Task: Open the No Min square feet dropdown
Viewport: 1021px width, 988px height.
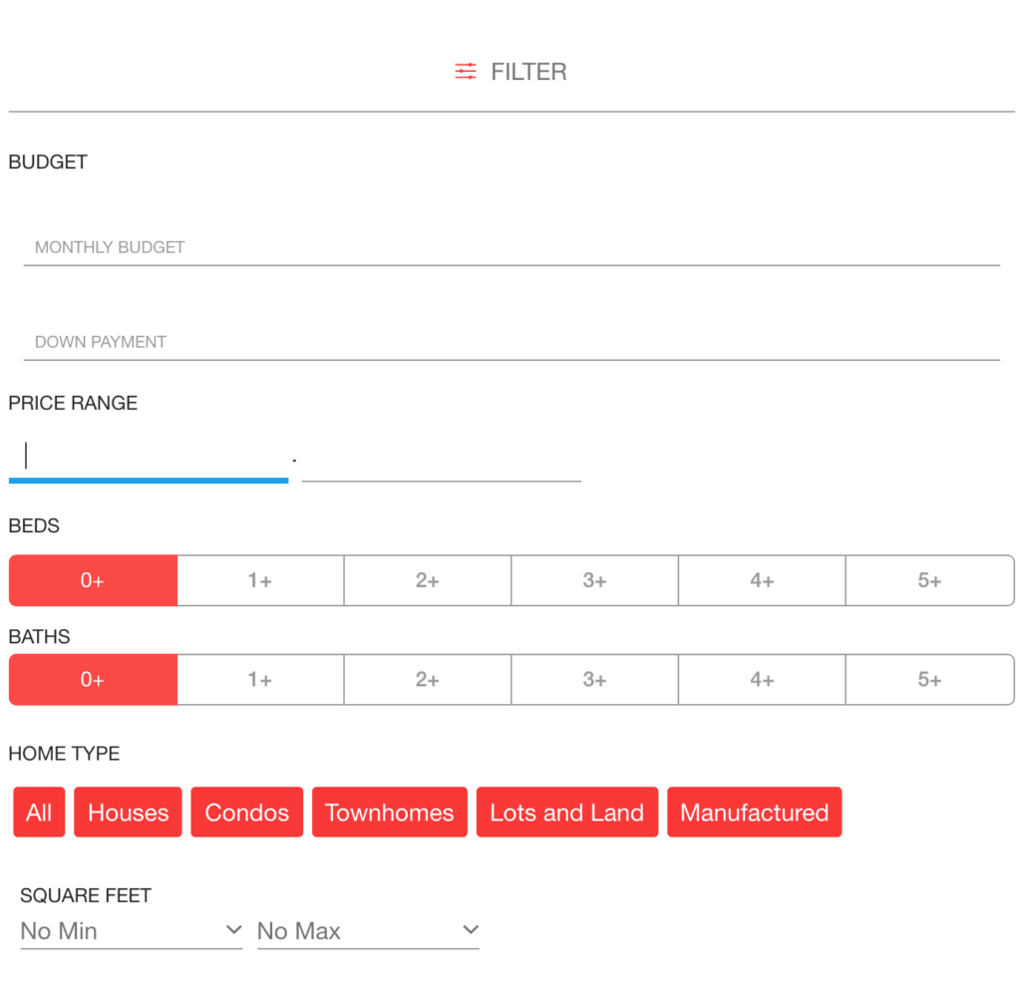Action: [132, 931]
